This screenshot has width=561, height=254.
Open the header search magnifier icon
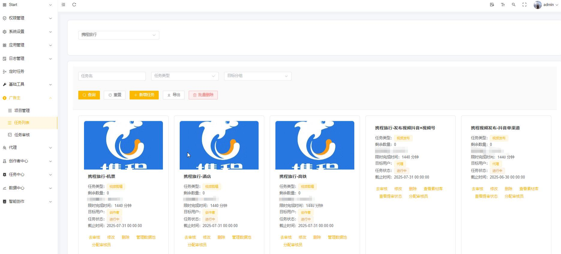pyautogui.click(x=514, y=4)
